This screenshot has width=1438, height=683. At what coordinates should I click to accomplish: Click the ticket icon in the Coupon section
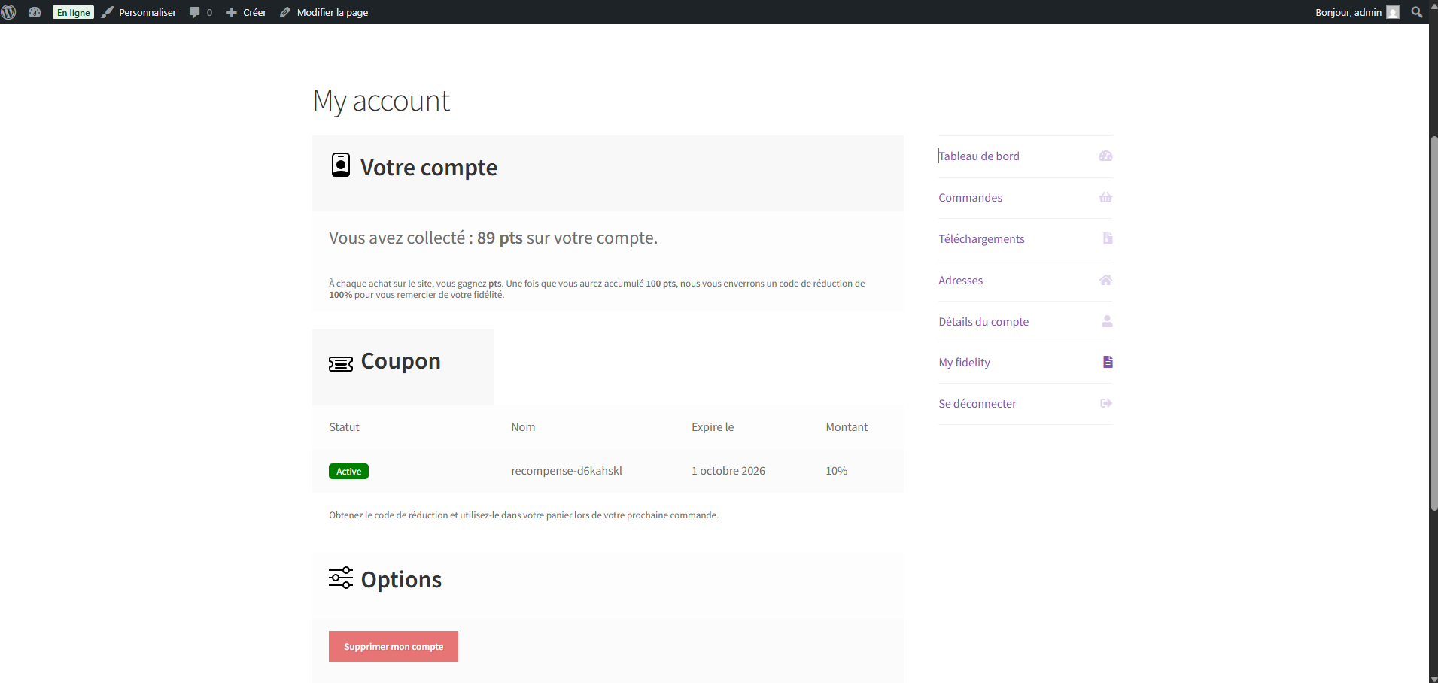[x=340, y=363]
